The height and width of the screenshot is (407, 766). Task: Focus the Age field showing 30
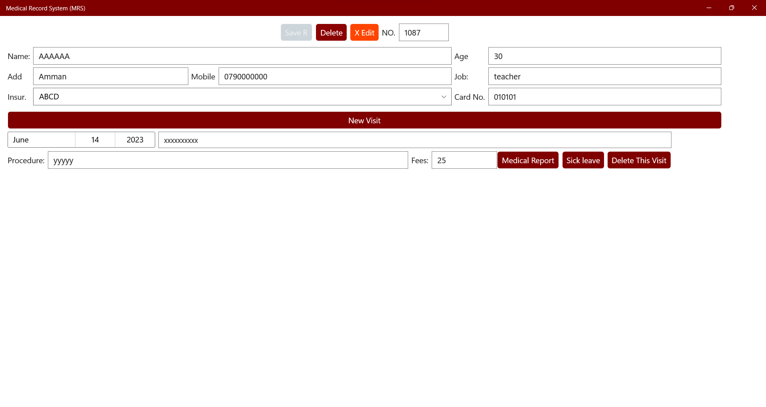click(x=604, y=56)
